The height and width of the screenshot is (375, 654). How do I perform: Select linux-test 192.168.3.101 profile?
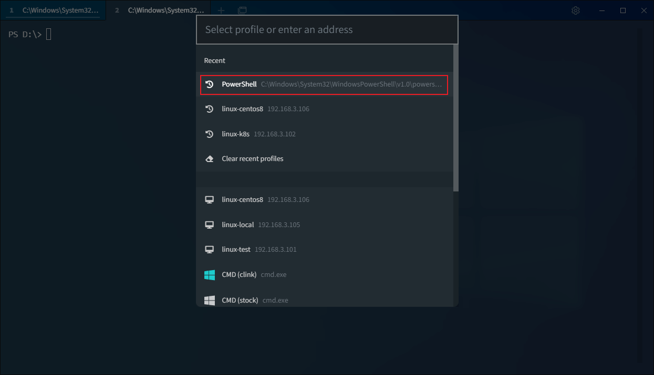[324, 249]
